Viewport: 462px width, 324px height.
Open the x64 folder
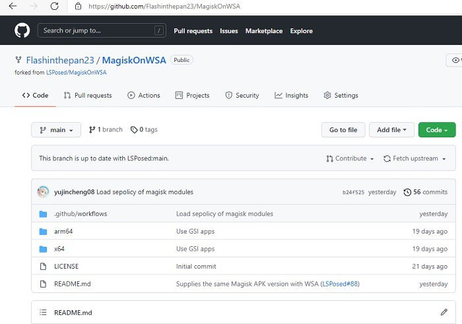tap(59, 249)
